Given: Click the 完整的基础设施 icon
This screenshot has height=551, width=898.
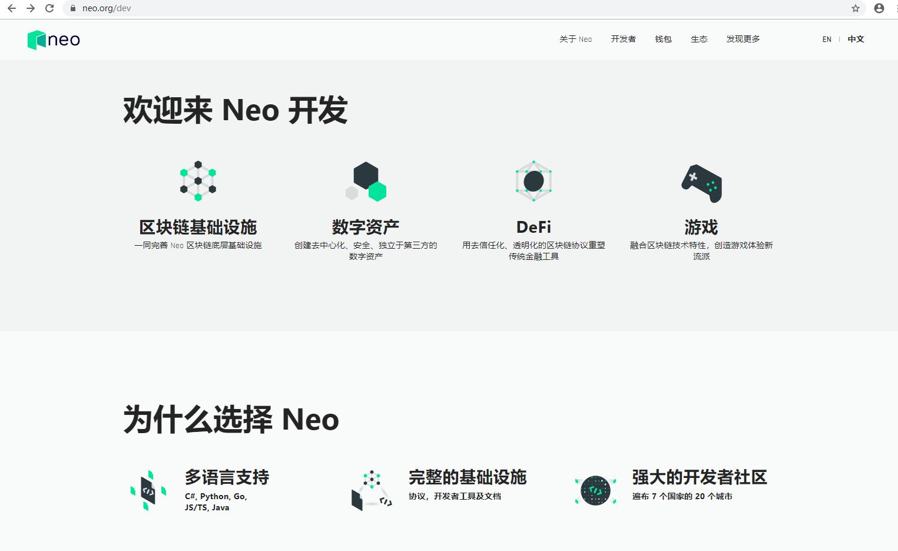Looking at the screenshot, I should 372,490.
